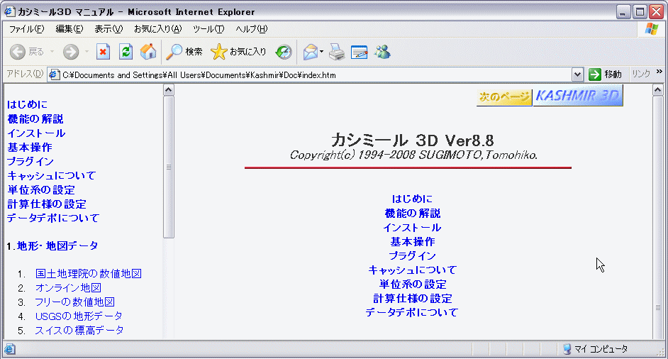Image resolution: width=668 pixels, height=359 pixels.
Task: Open 機能の解説 in left sidebar
Action: 35,119
